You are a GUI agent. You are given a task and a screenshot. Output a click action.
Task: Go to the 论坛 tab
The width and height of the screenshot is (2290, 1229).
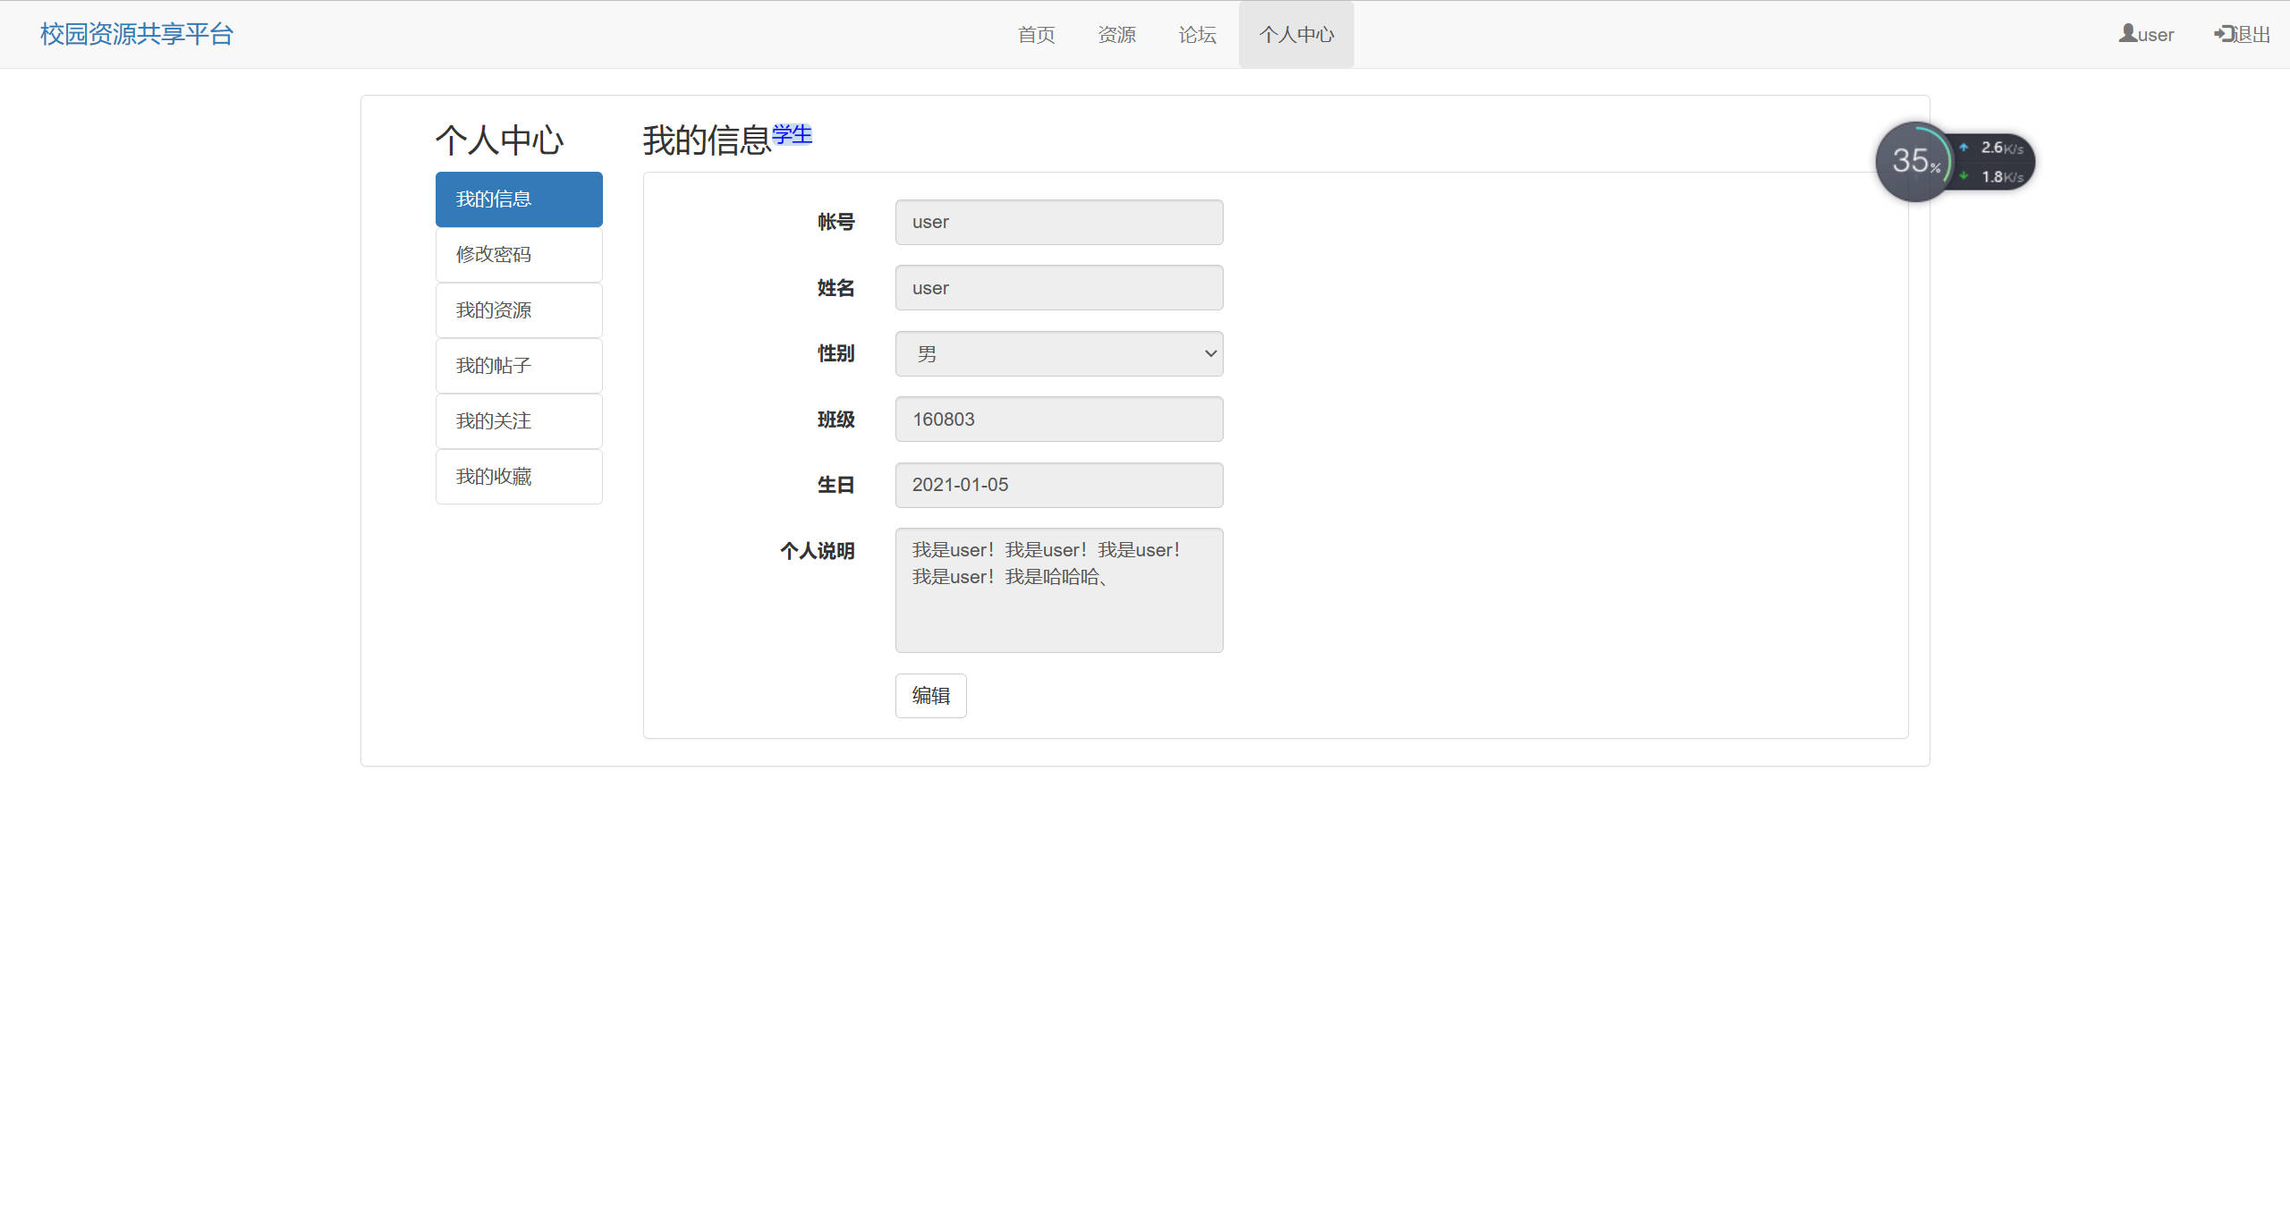pyautogui.click(x=1196, y=34)
